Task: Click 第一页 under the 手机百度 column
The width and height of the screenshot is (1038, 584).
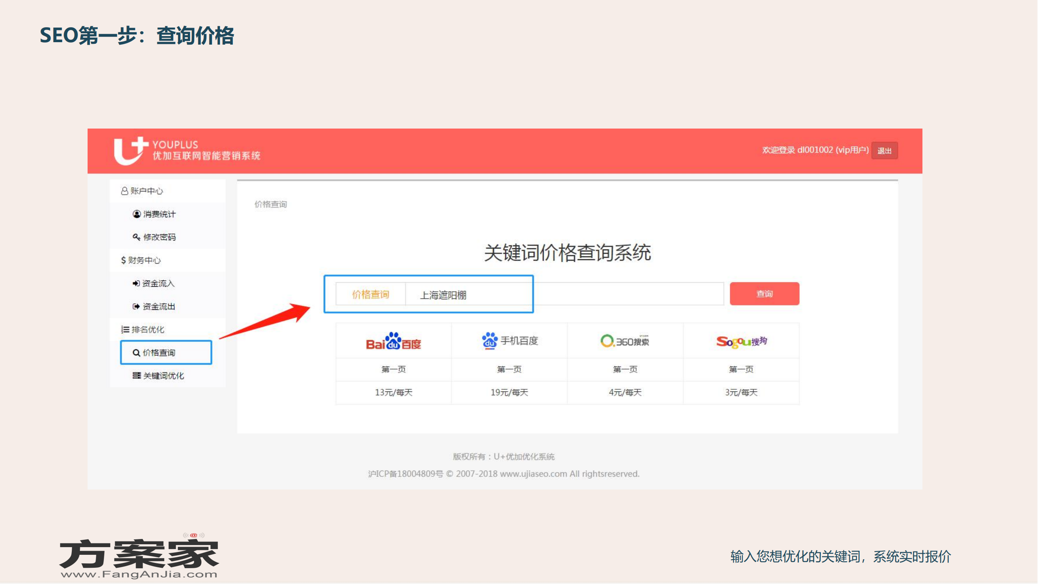Action: 509,369
